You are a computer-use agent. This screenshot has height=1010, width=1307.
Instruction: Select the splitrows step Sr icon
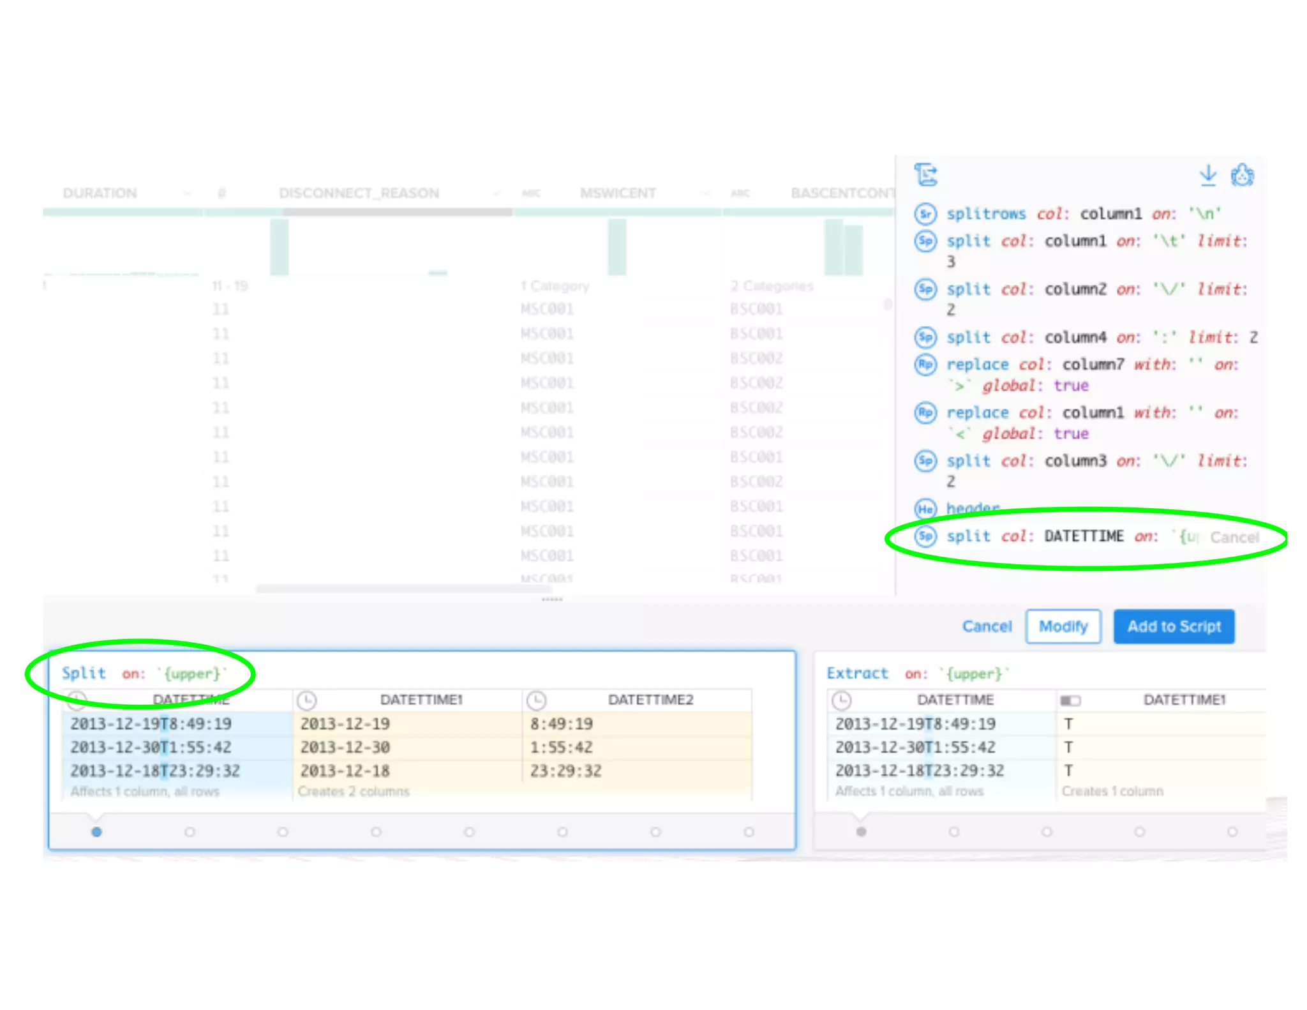(x=925, y=213)
